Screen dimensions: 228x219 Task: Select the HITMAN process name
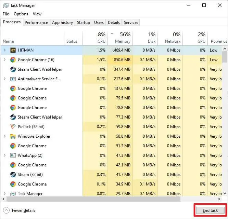pos(26,50)
